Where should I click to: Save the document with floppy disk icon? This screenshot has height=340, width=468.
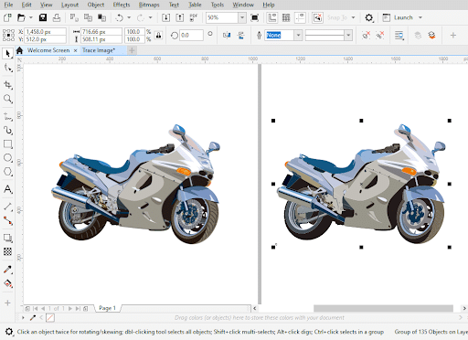click(x=43, y=17)
